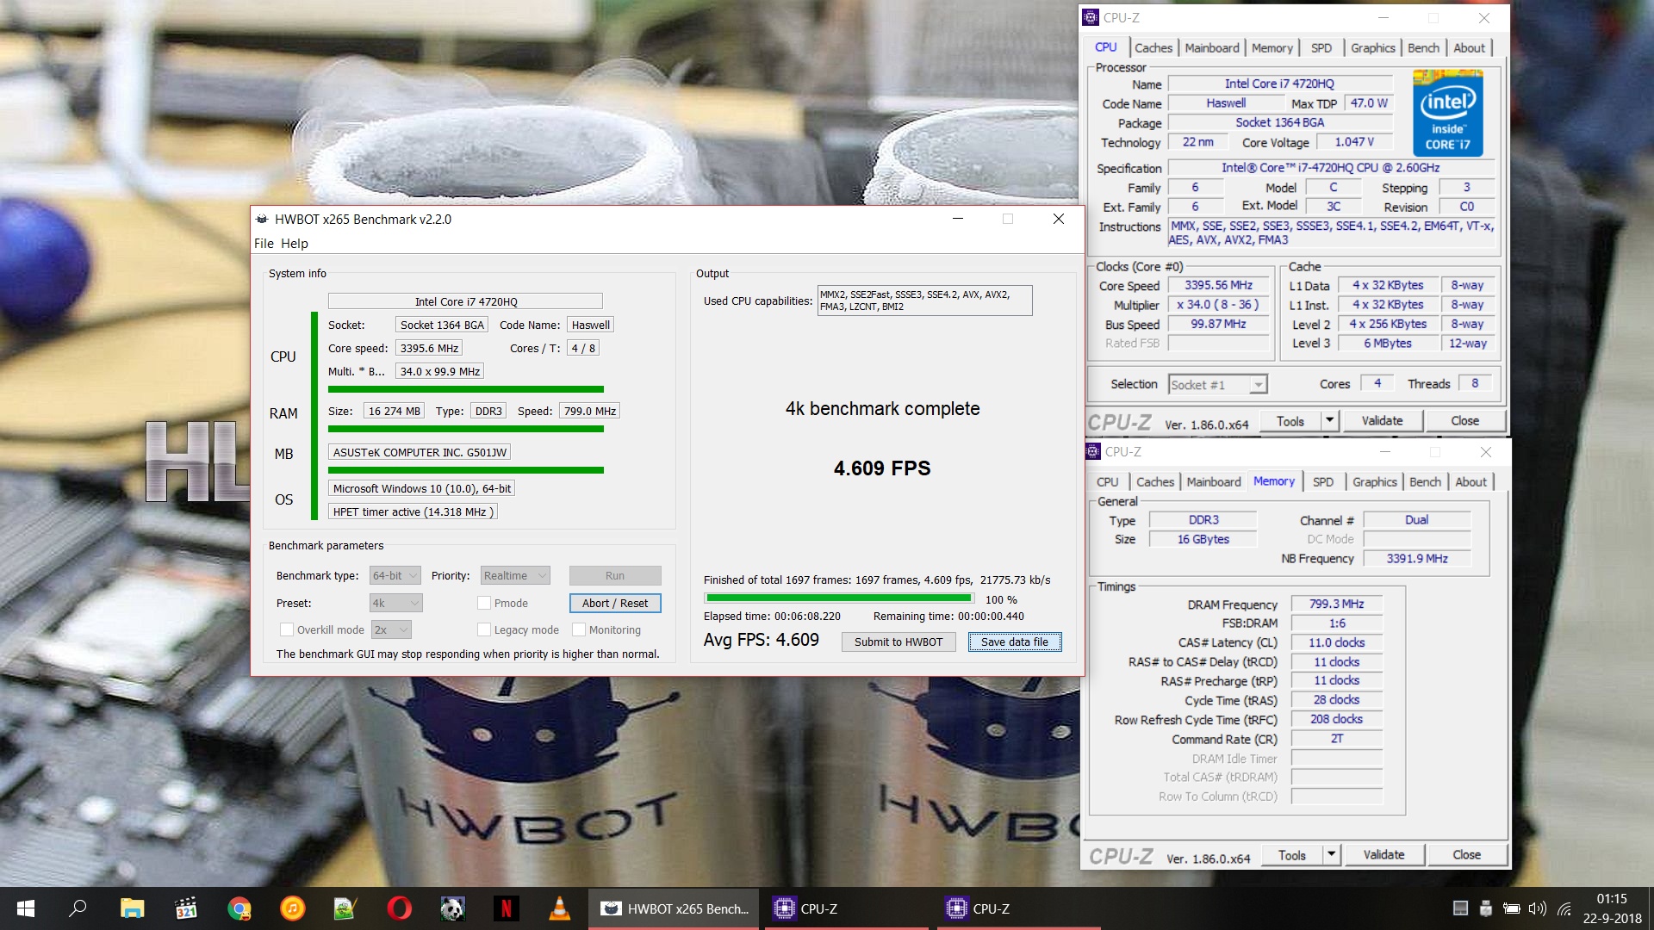The width and height of the screenshot is (1654, 930).
Task: Click the benchmark progress bar
Action: pyautogui.click(x=839, y=598)
